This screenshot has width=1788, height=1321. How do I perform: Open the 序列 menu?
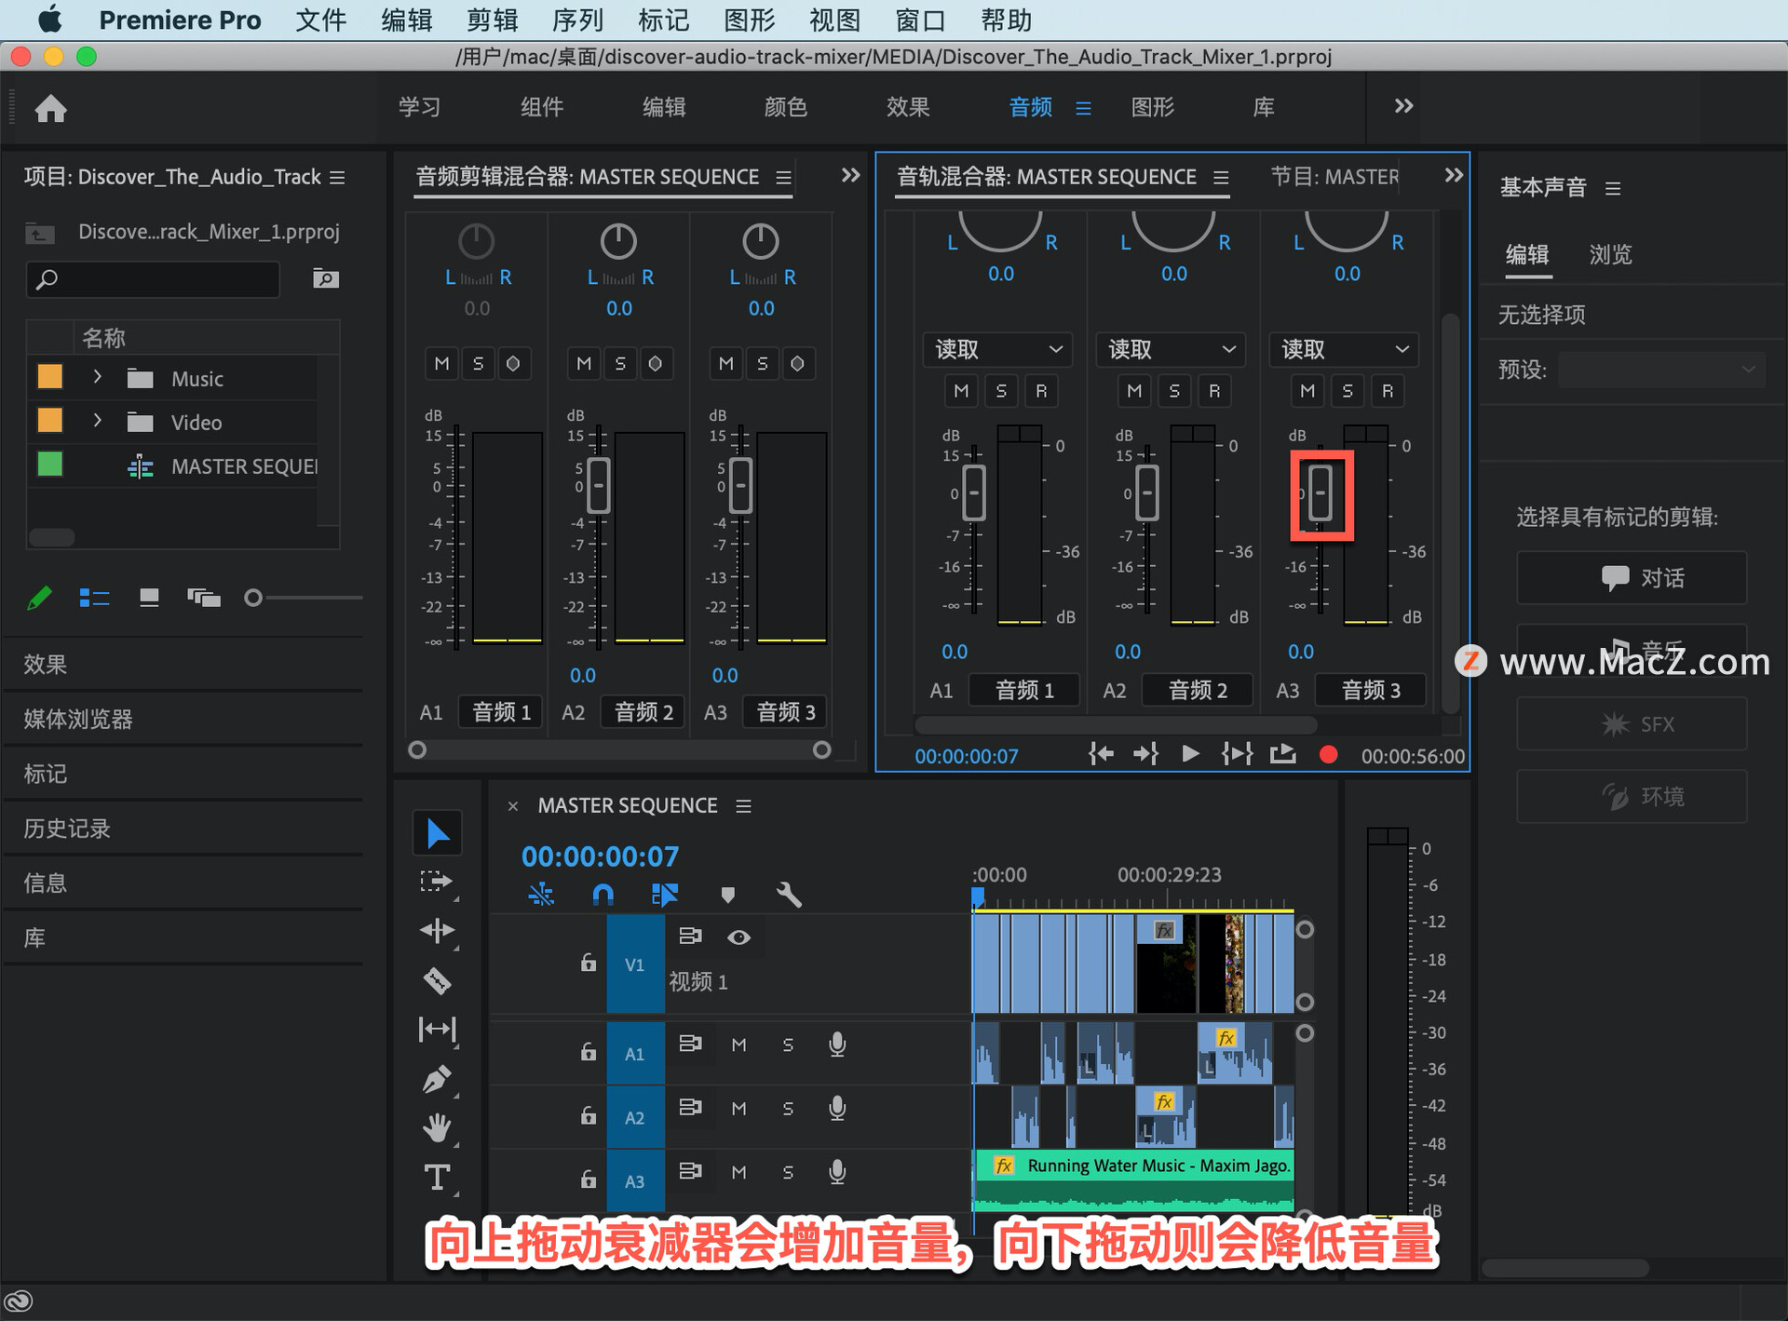[x=577, y=20]
